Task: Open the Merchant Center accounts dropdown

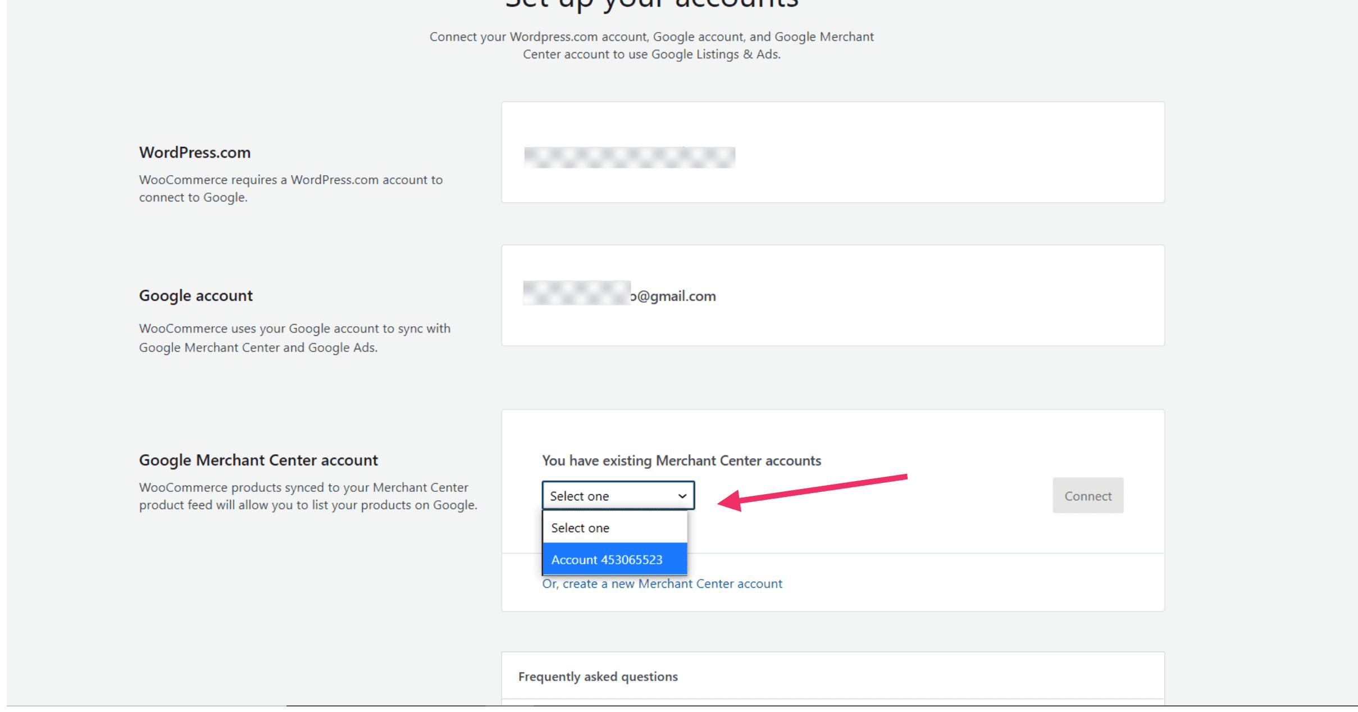Action: [x=618, y=495]
